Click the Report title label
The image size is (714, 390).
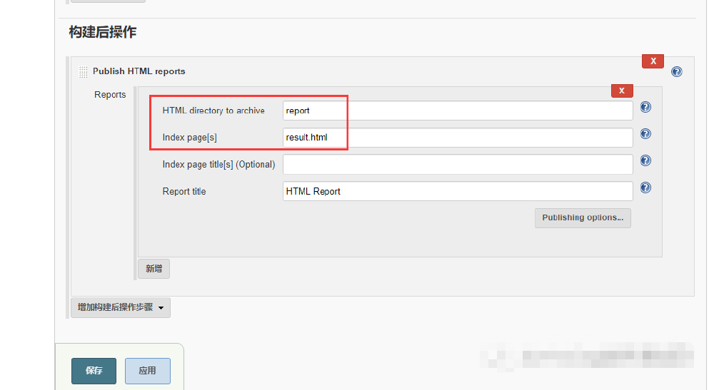pyautogui.click(x=184, y=191)
